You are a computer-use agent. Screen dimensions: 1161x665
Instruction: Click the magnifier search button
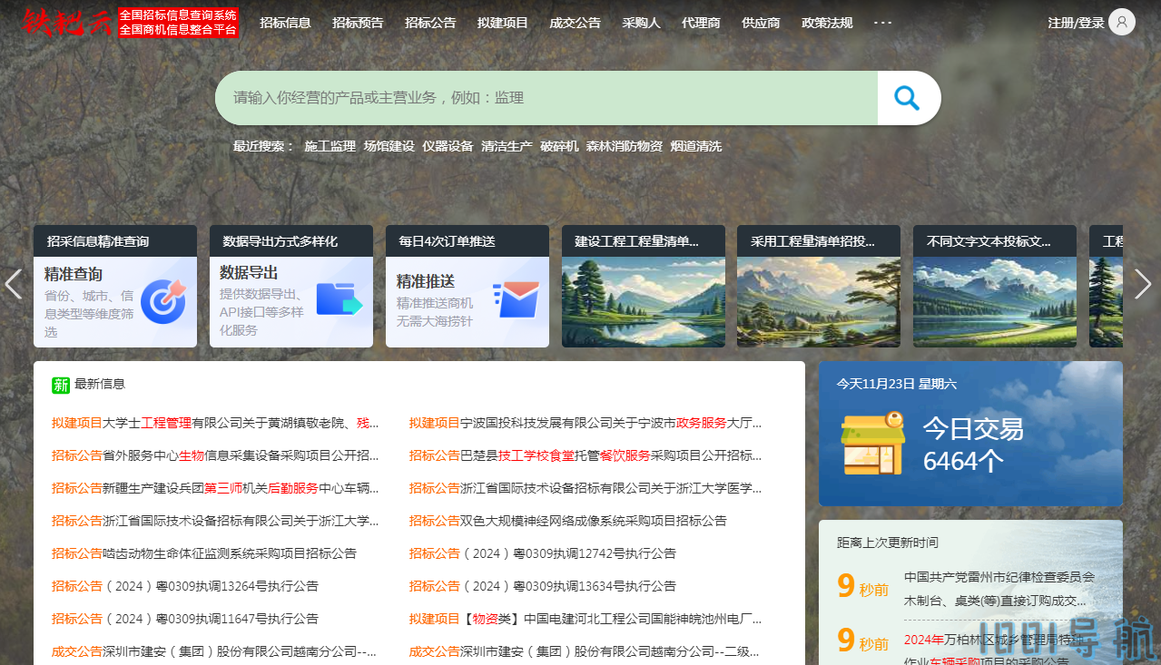[x=907, y=98]
